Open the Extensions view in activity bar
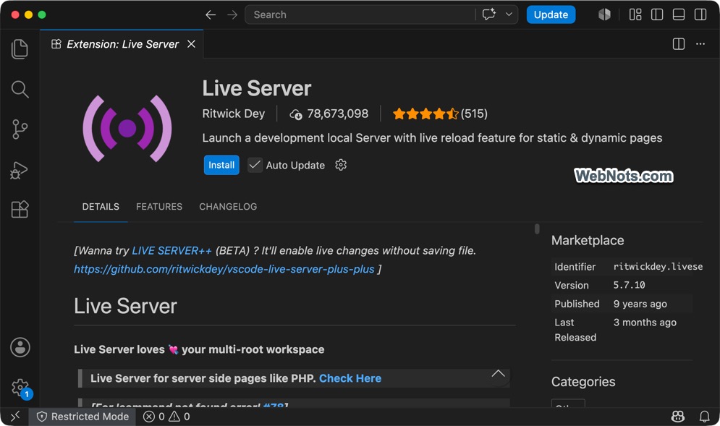This screenshot has width=720, height=426. [20, 209]
